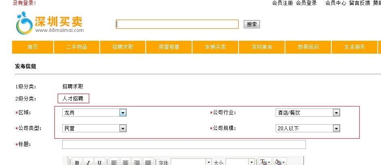Image resolution: width=381 pixels, height=165 pixels.
Task: Open the 公司规模 dropdown showing 20人以下
Action: click(x=308, y=128)
